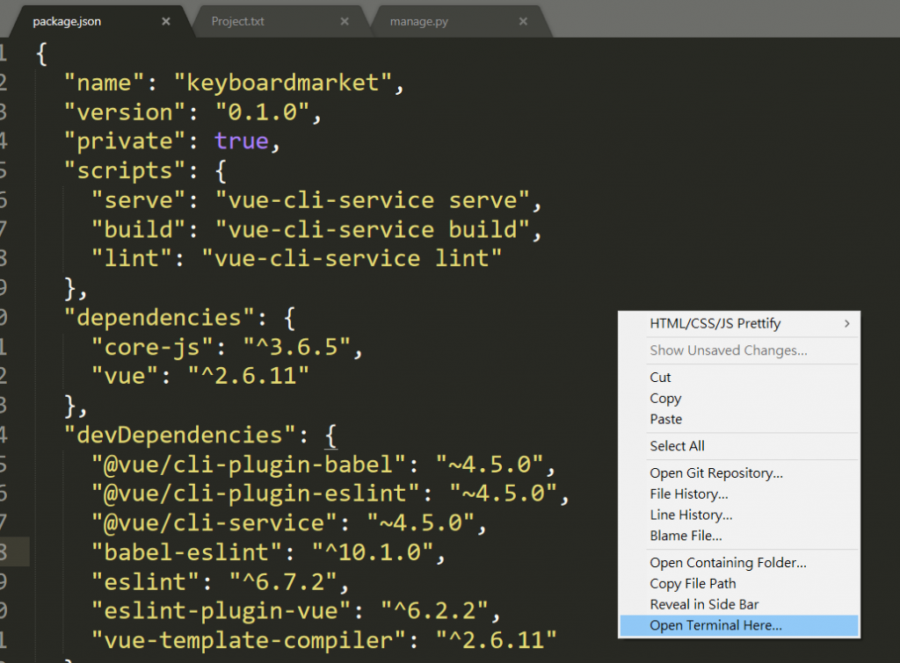
Task: Click the true value after "private"
Action: [x=242, y=141]
